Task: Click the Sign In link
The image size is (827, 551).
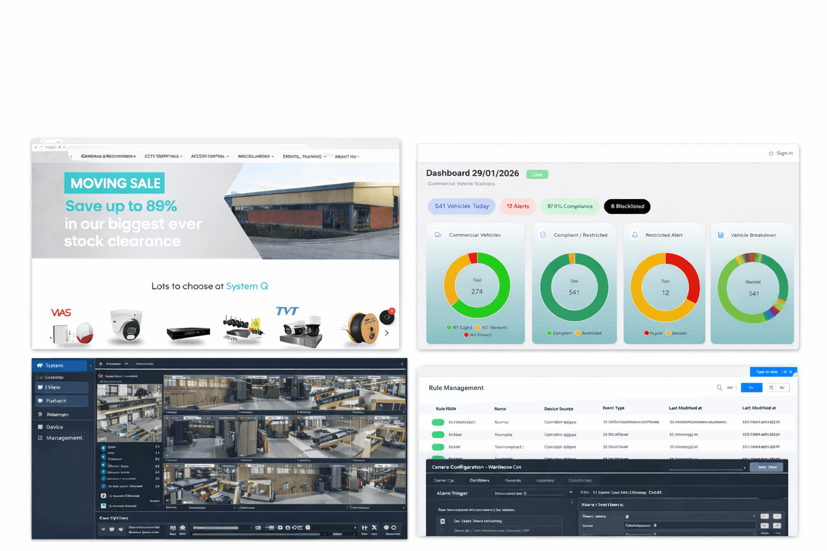Action: pyautogui.click(x=781, y=153)
